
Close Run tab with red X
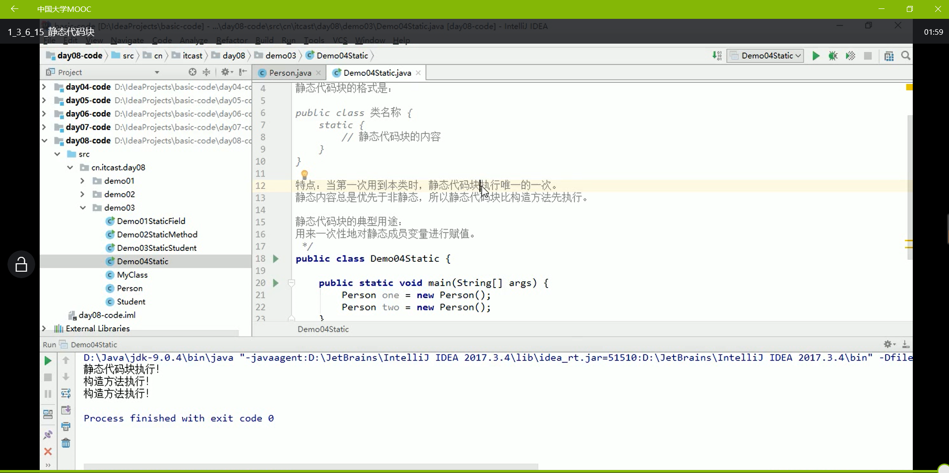pyautogui.click(x=48, y=452)
